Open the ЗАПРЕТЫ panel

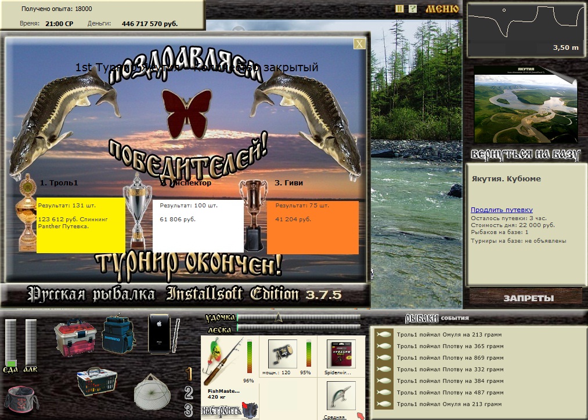click(x=528, y=298)
